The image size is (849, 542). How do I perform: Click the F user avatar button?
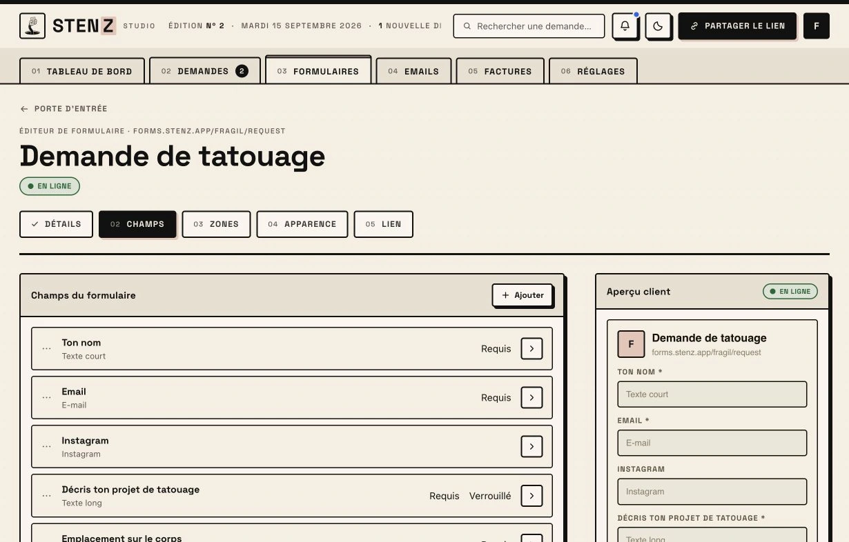[x=817, y=26]
